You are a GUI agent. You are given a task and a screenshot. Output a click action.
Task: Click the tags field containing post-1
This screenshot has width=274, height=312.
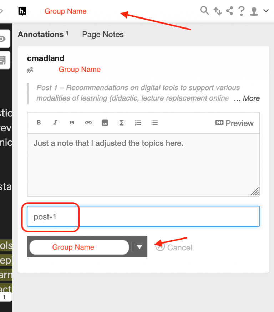(143, 216)
